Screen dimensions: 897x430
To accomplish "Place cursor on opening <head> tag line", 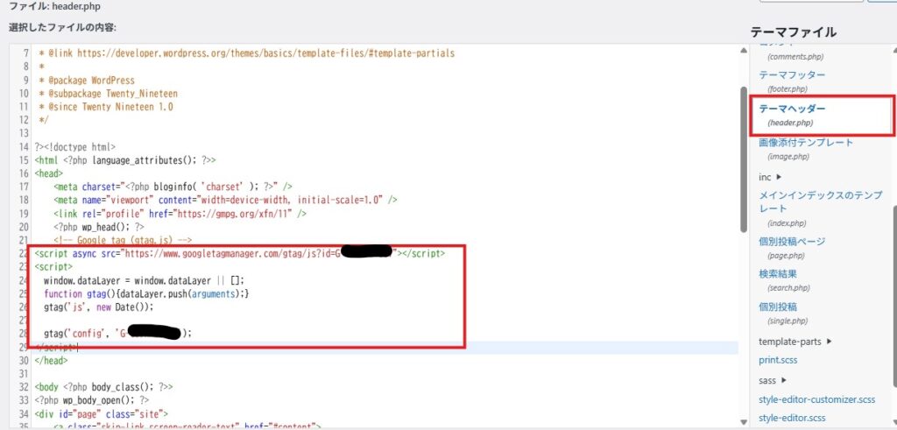I will 49,173.
